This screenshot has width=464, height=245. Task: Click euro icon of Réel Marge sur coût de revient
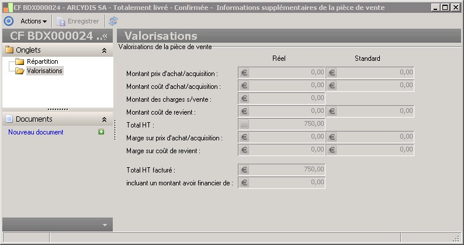(244, 150)
